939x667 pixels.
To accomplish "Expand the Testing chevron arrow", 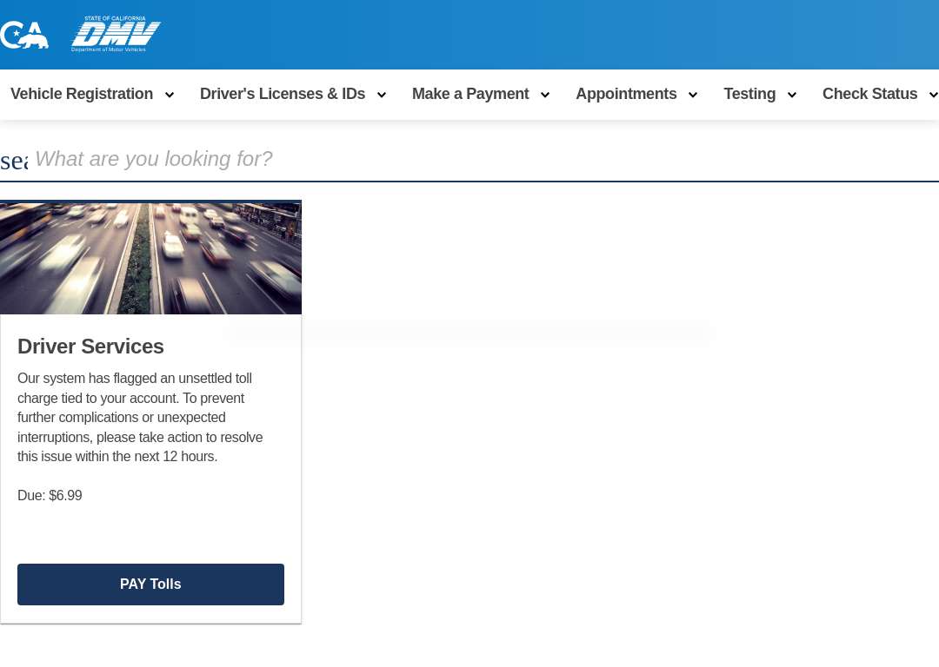I will click(792, 96).
